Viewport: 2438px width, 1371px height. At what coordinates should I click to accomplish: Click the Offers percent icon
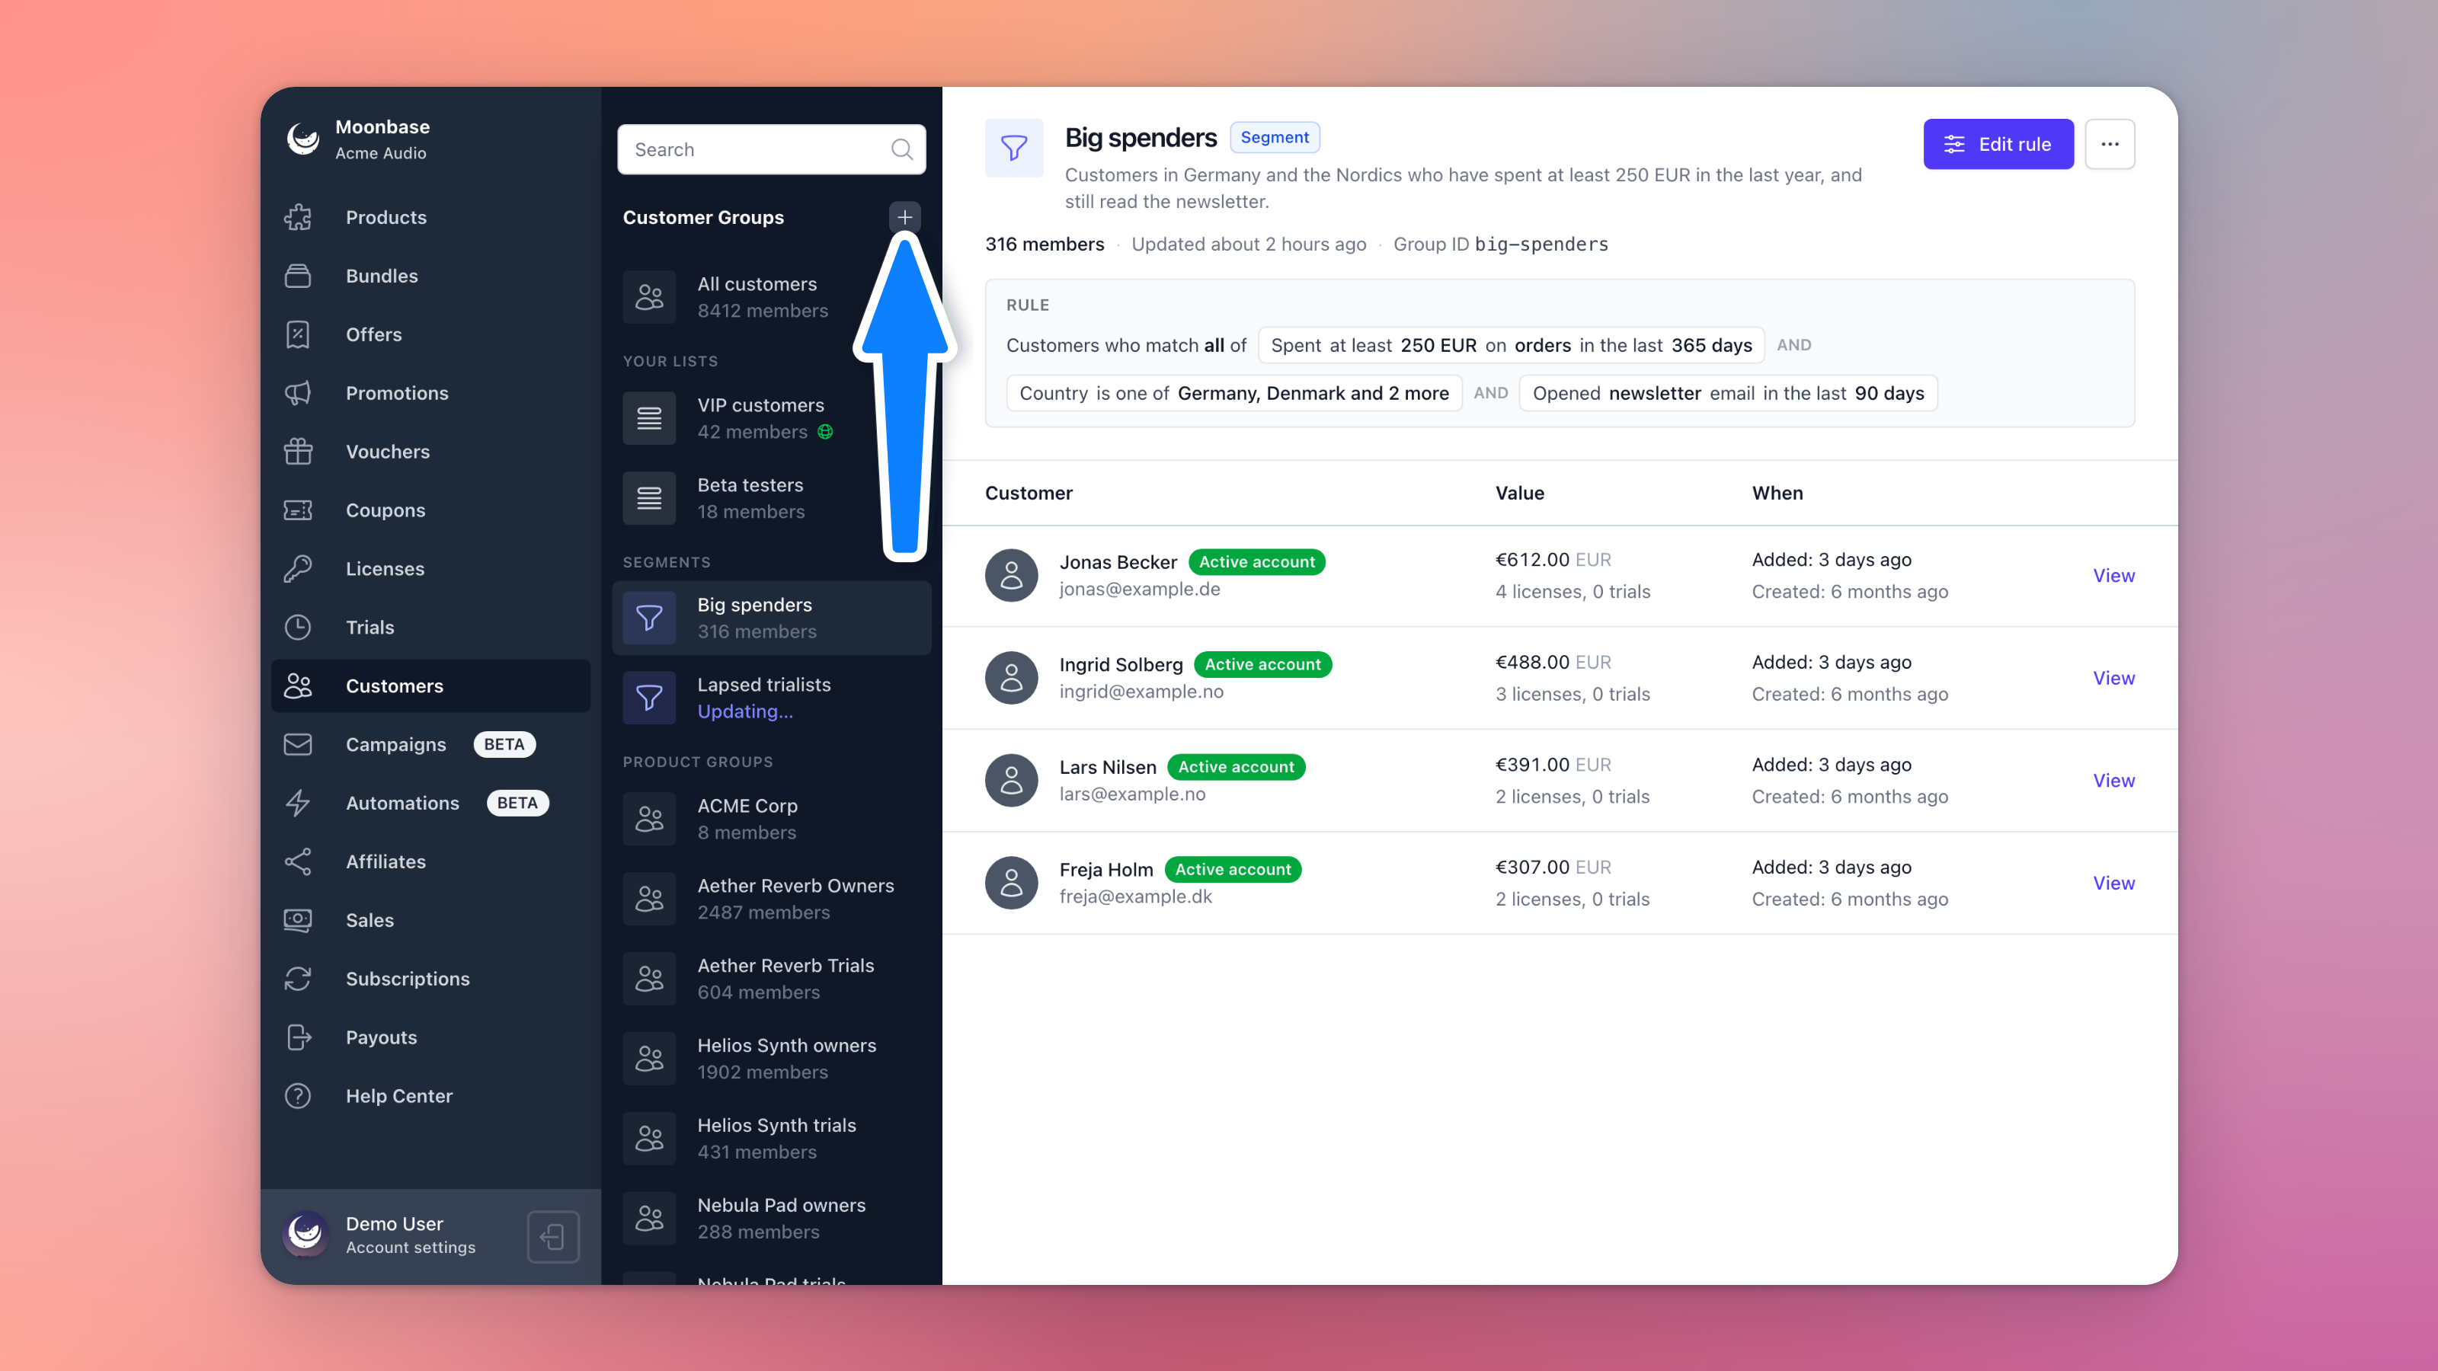click(x=298, y=335)
